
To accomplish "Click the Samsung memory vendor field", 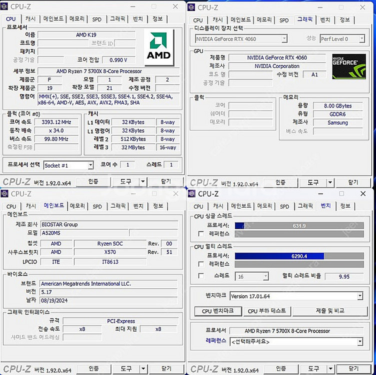I will (337, 122).
